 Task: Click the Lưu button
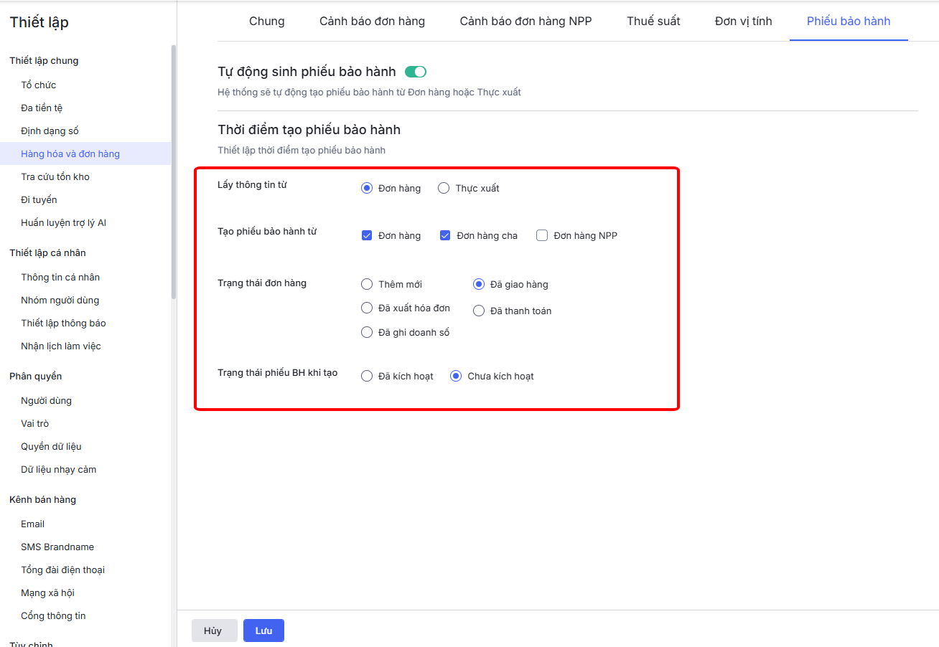(x=263, y=631)
